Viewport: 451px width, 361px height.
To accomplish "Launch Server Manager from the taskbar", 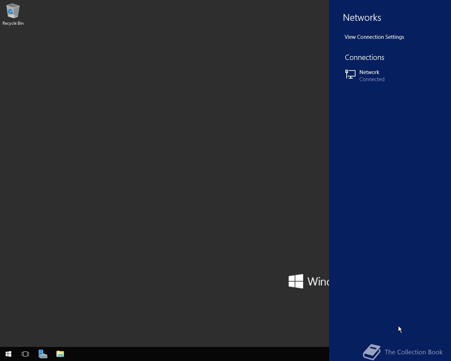I will tap(43, 354).
